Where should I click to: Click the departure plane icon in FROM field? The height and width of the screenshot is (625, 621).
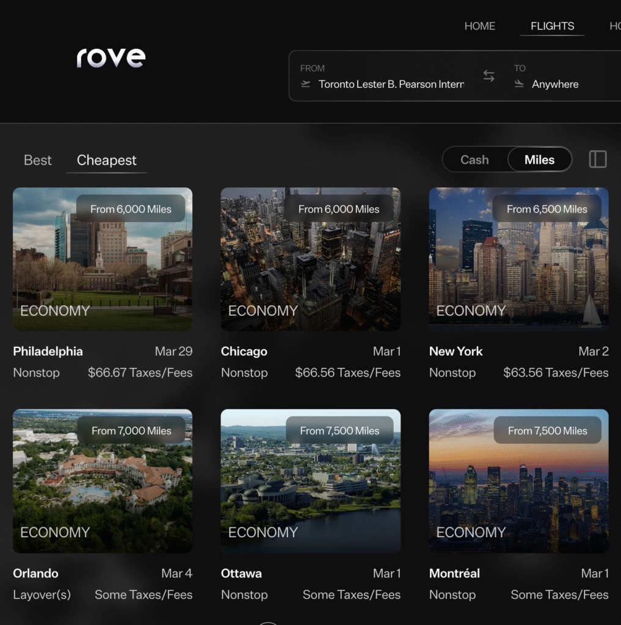tap(305, 84)
